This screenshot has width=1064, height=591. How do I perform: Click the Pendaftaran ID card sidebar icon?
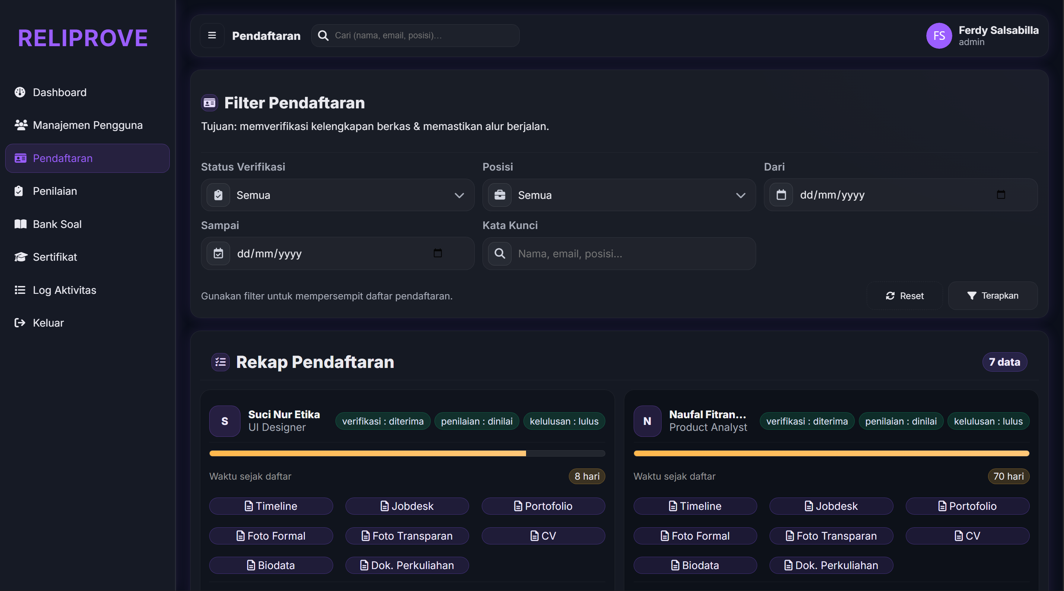point(20,158)
